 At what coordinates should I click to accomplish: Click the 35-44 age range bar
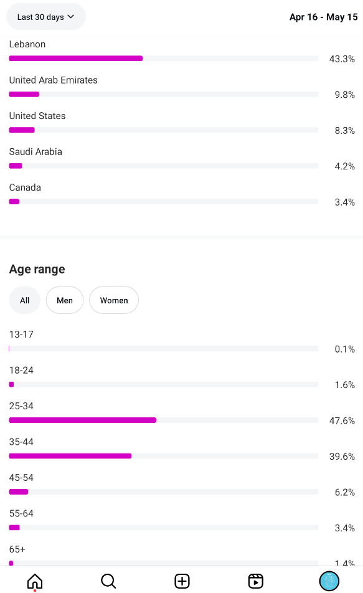tap(163, 456)
